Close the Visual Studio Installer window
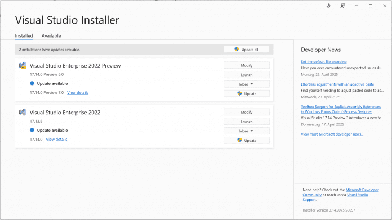The height and width of the screenshot is (220, 392). (385, 6)
